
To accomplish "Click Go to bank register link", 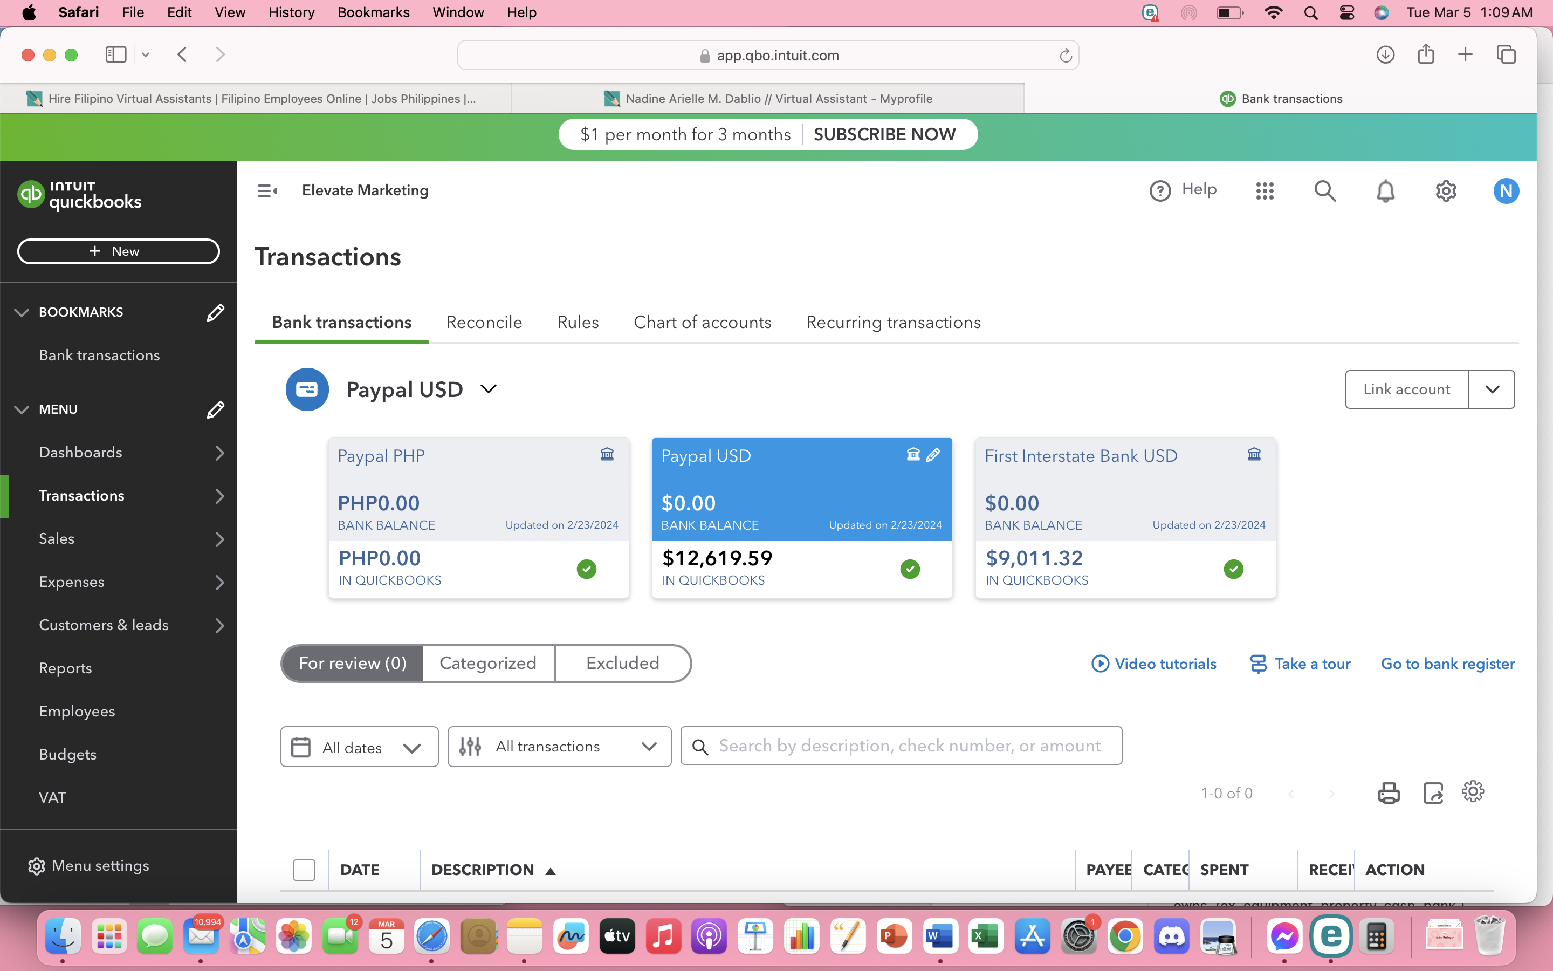I will pyautogui.click(x=1447, y=664).
